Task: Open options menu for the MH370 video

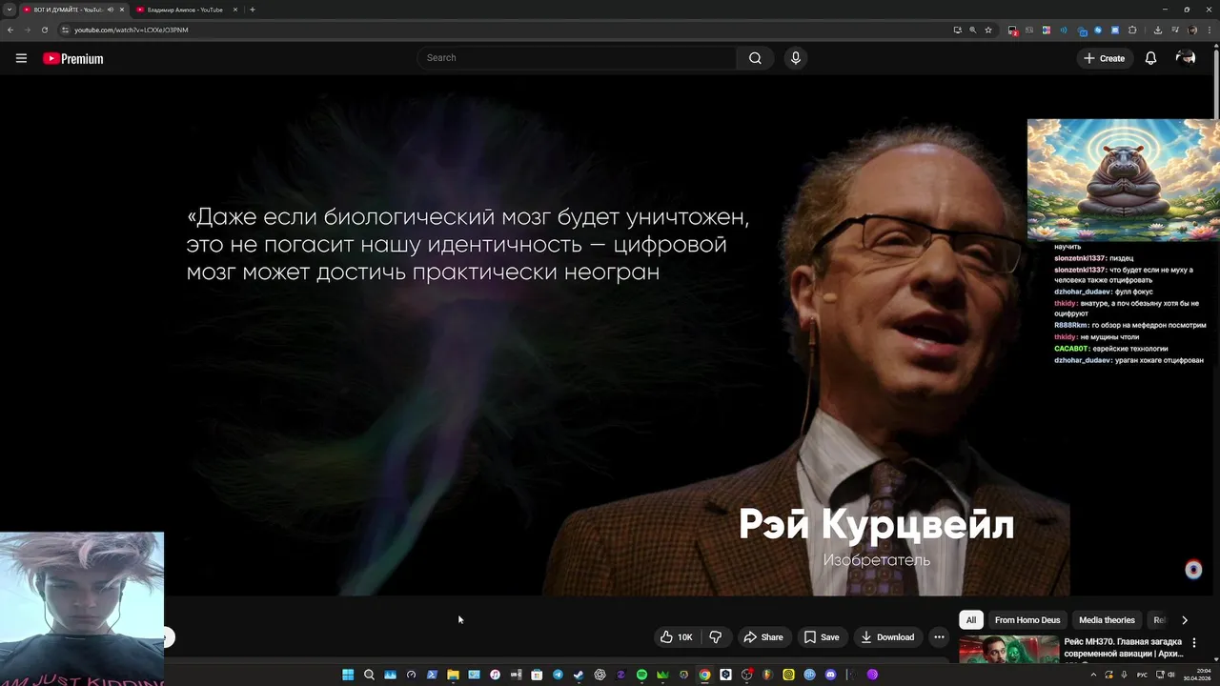Action: point(1194,643)
